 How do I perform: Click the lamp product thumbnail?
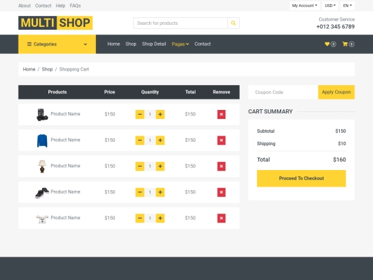point(42,166)
